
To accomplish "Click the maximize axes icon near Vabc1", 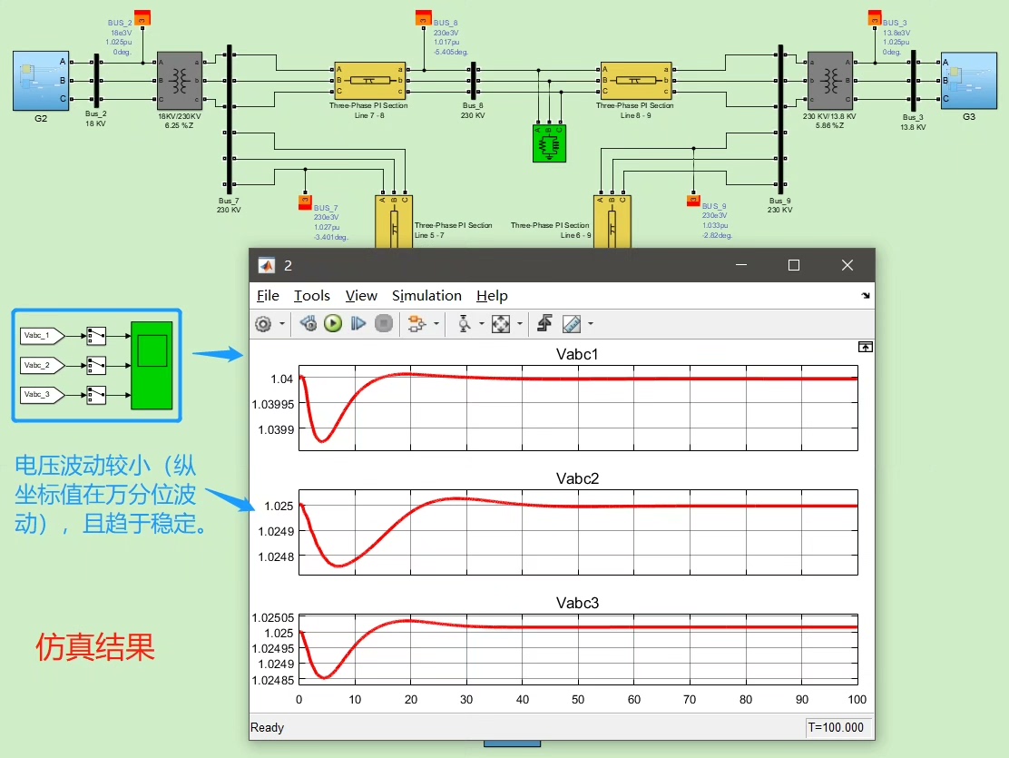I will coord(866,347).
